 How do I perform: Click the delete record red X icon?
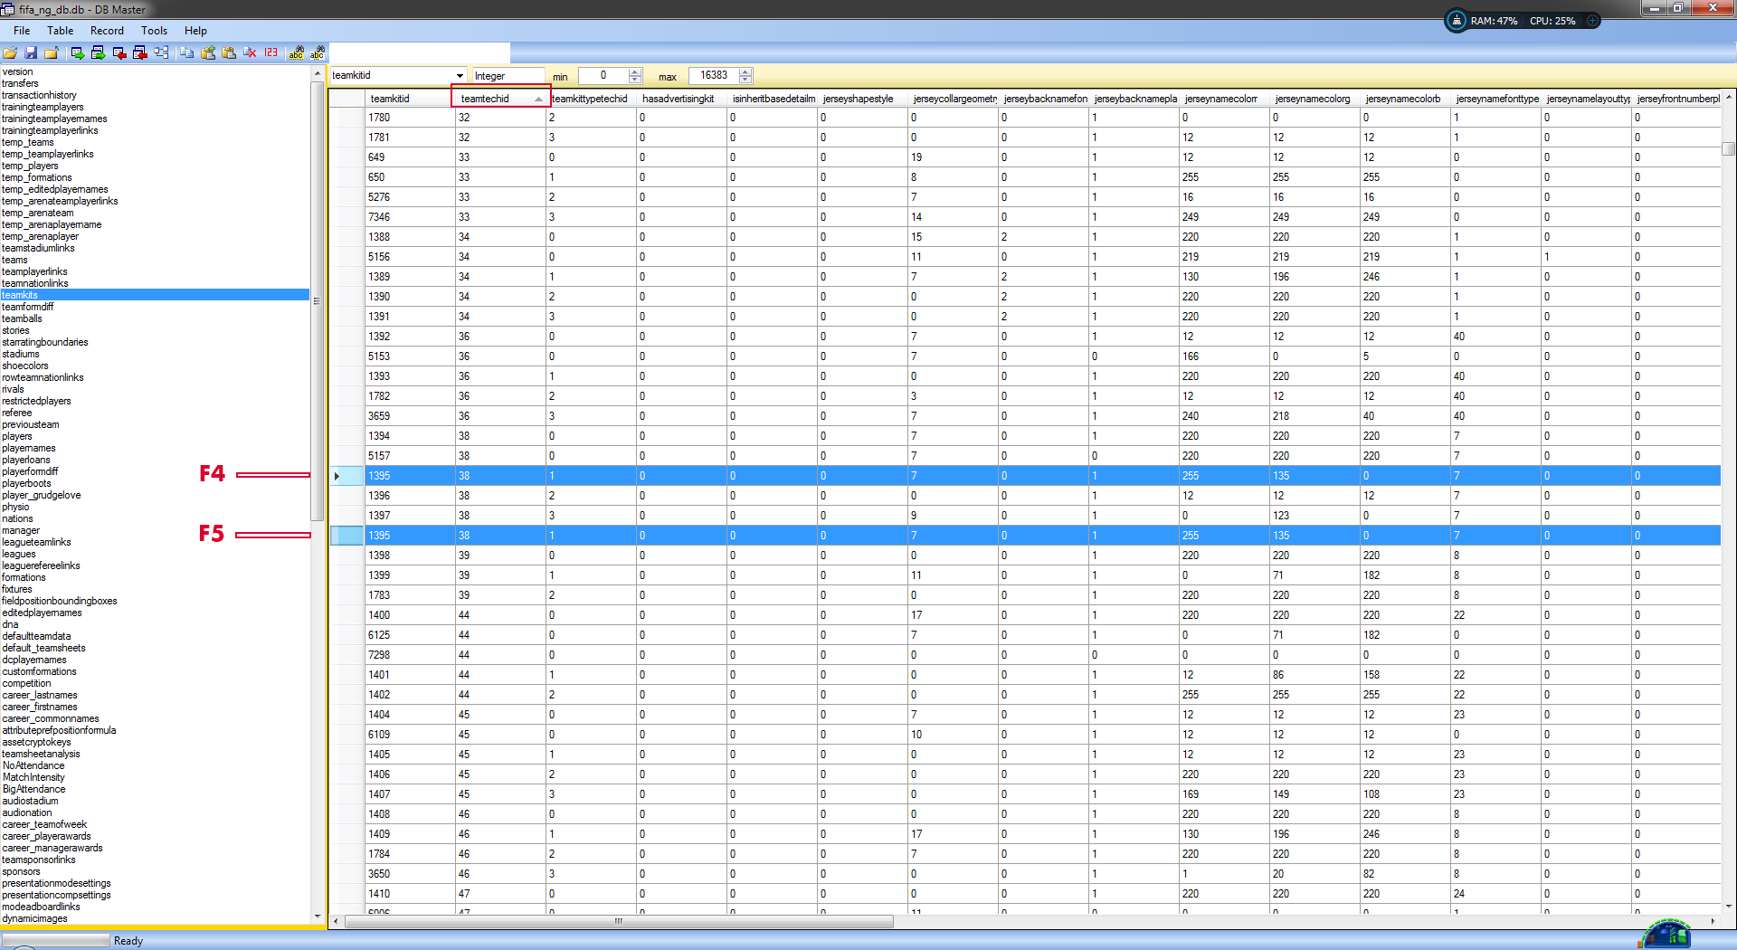pyautogui.click(x=251, y=53)
